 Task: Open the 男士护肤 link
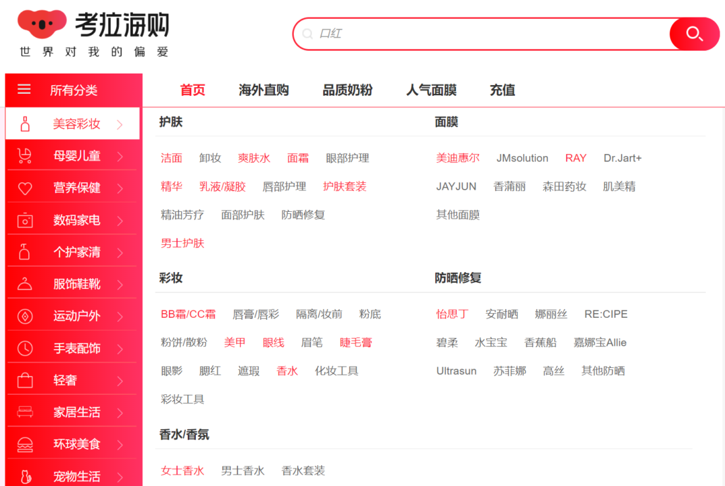(182, 244)
